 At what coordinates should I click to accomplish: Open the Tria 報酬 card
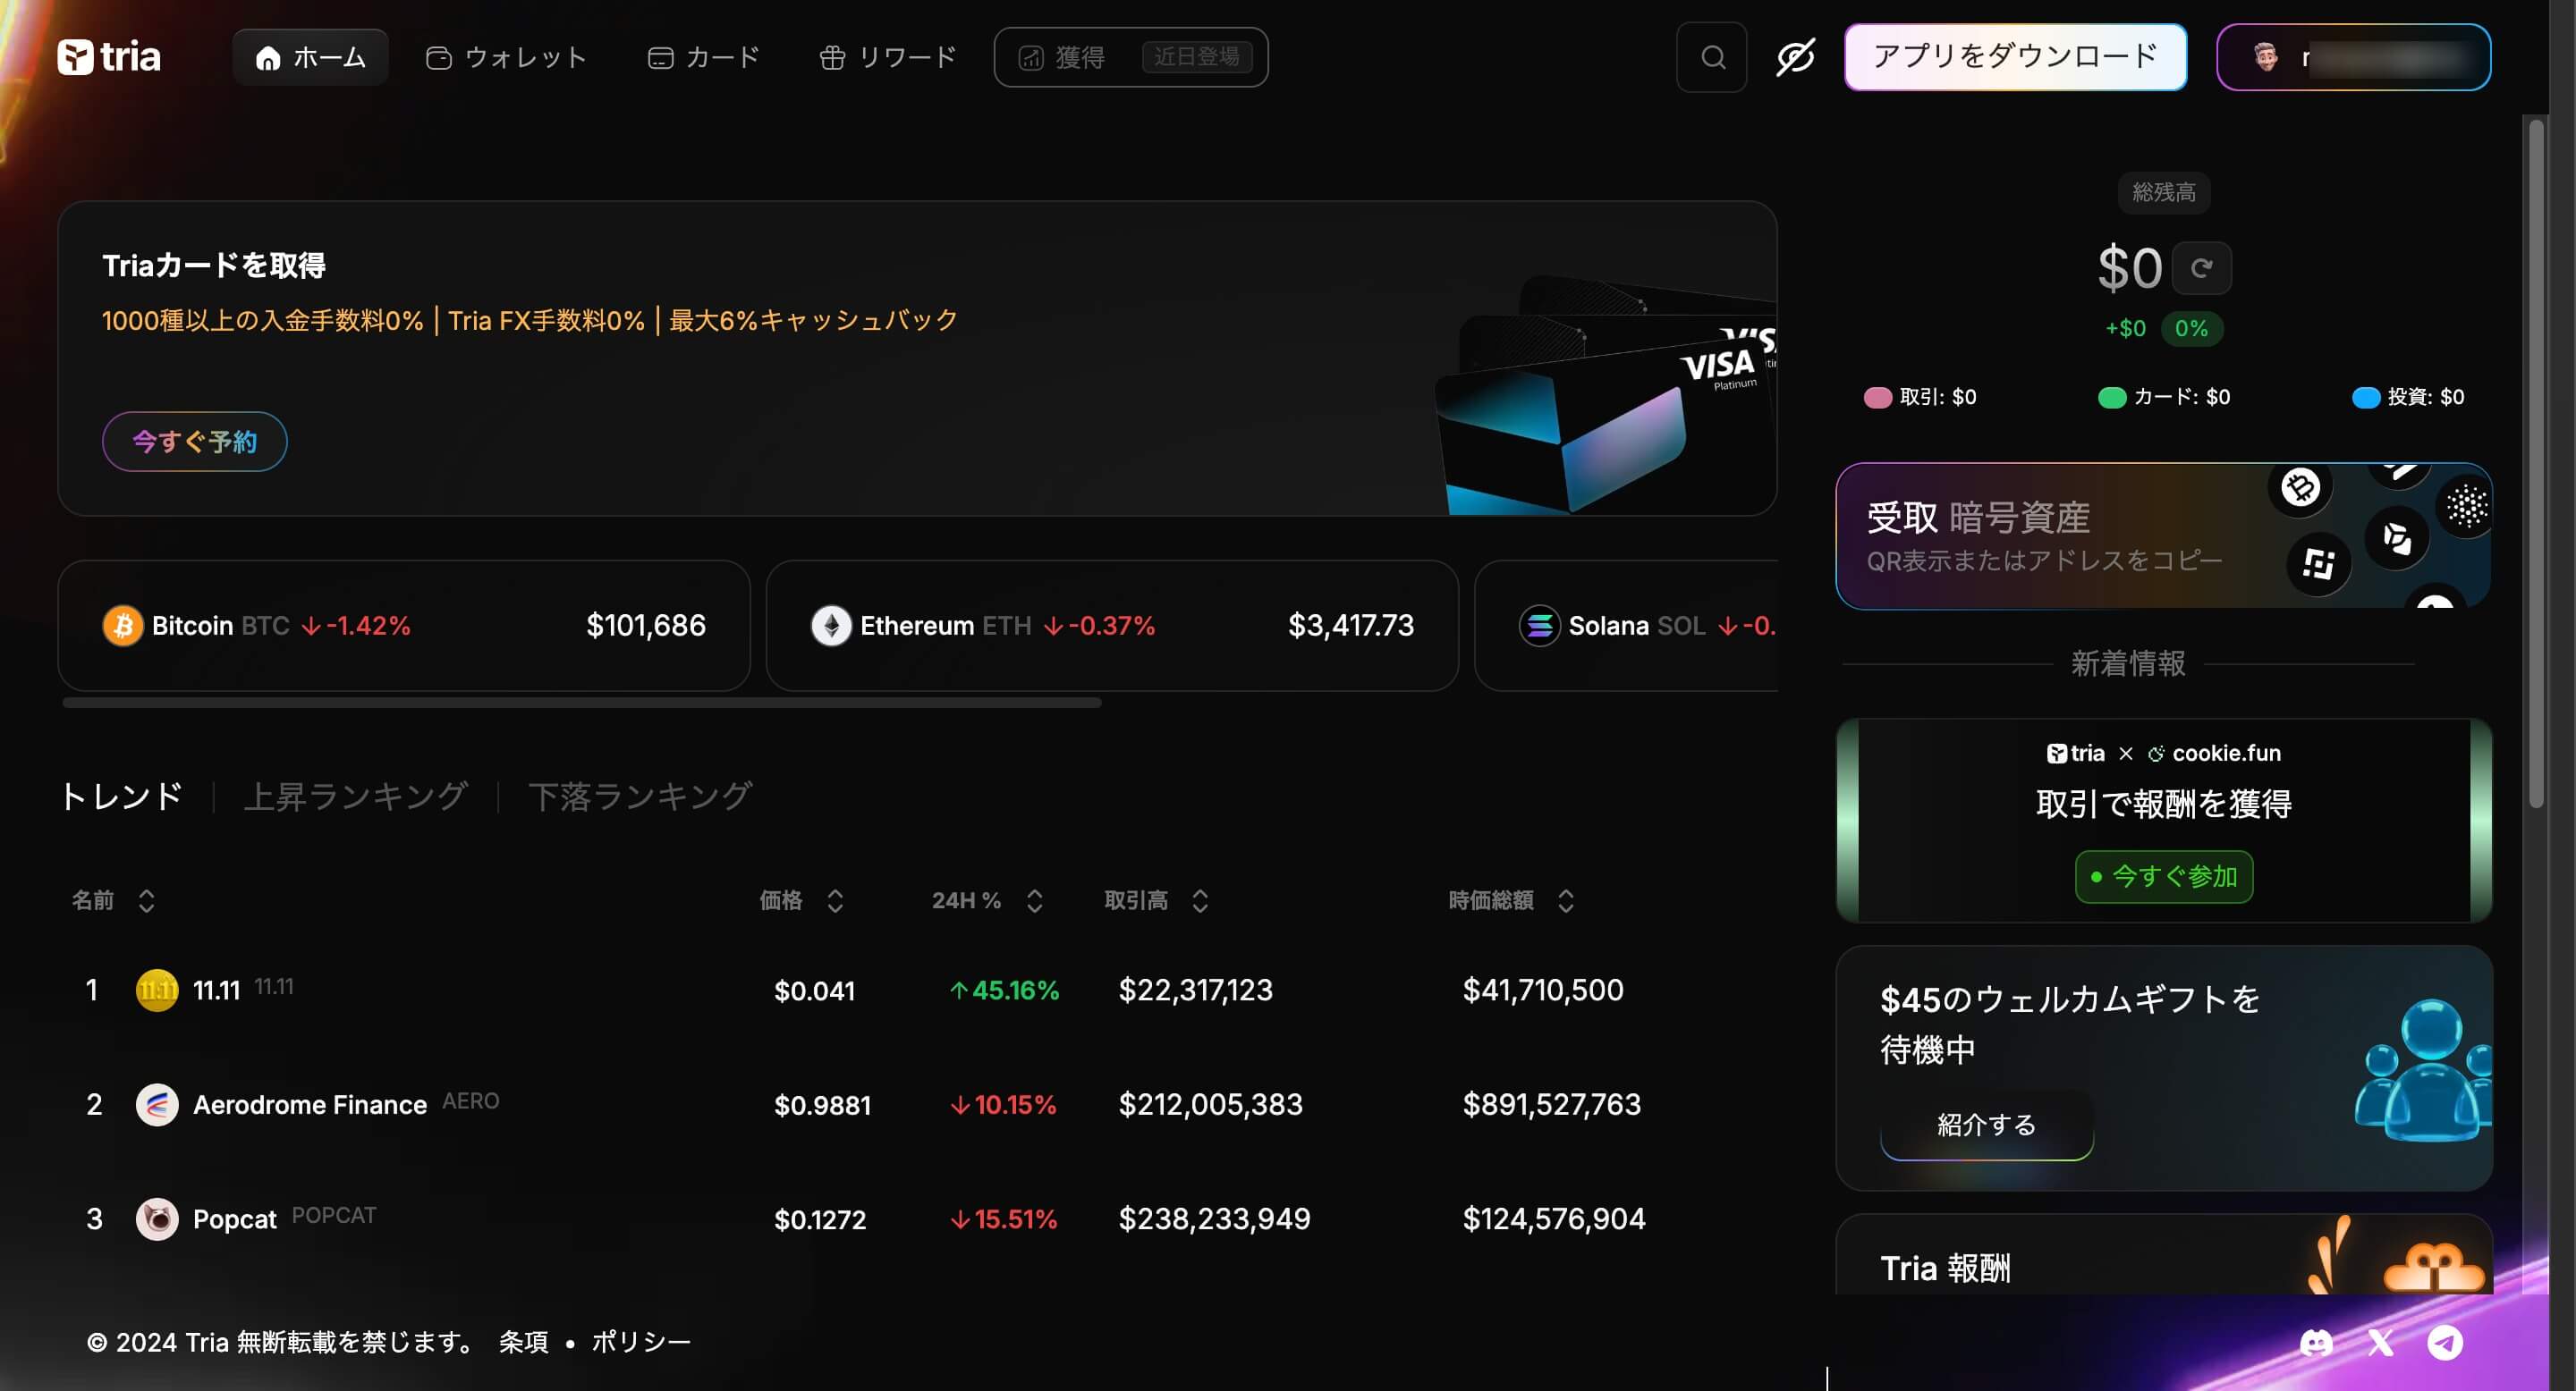coord(2163,1255)
